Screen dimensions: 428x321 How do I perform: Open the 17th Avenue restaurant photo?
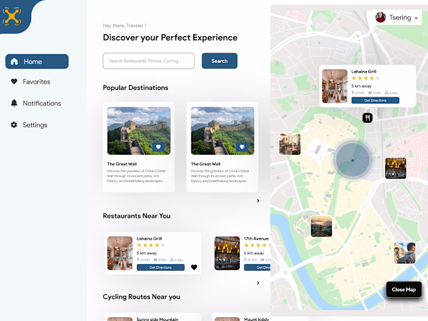227,253
